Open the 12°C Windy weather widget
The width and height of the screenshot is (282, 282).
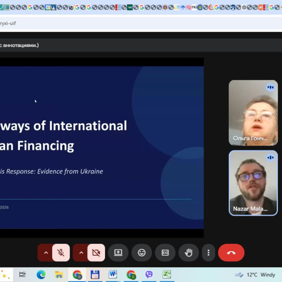click(255, 275)
